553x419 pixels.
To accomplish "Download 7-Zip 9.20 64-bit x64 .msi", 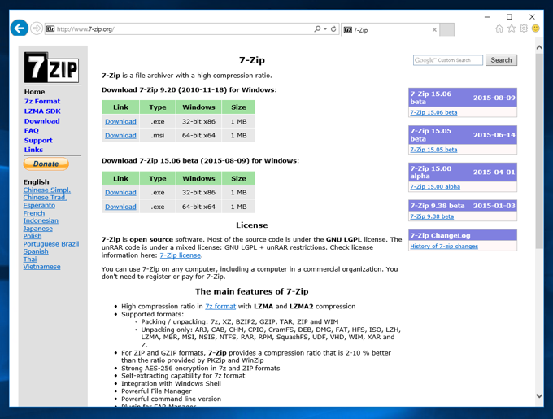I will [120, 135].
